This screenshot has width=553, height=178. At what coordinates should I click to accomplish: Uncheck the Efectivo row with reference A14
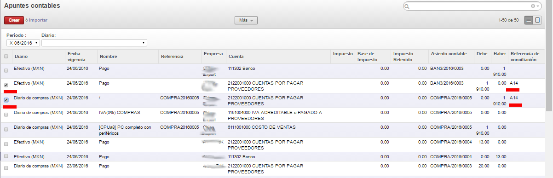pyautogui.click(x=6, y=85)
